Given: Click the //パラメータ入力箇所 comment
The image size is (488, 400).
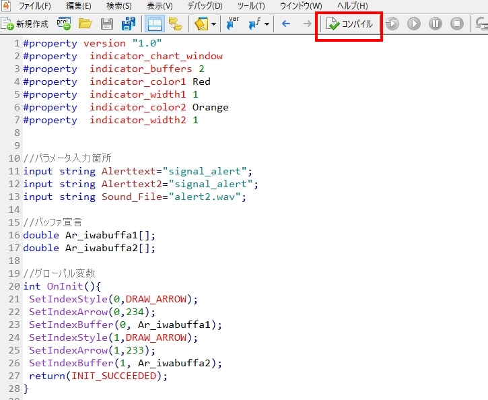Looking at the screenshot, I should pos(67,158).
